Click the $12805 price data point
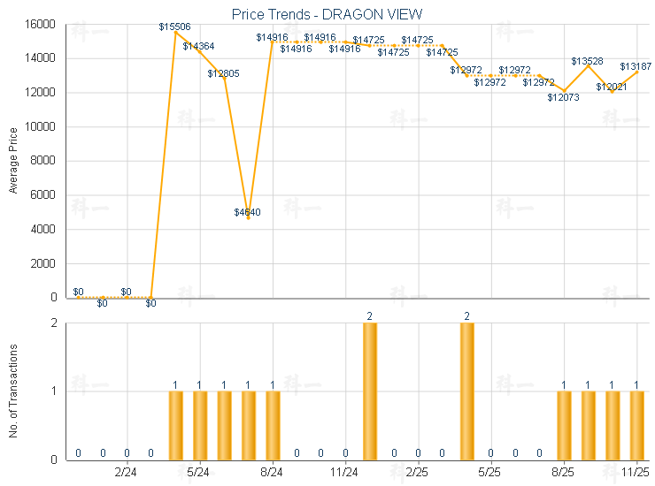The image size is (655, 486). pos(224,79)
